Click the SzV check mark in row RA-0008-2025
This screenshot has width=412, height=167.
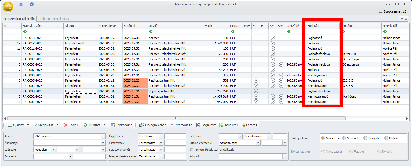281,64
